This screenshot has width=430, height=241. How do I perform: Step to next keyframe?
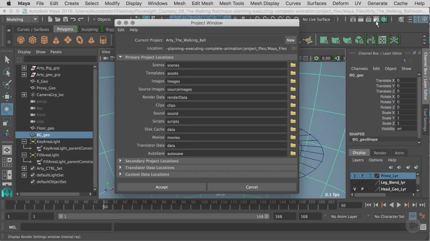tap(406, 205)
